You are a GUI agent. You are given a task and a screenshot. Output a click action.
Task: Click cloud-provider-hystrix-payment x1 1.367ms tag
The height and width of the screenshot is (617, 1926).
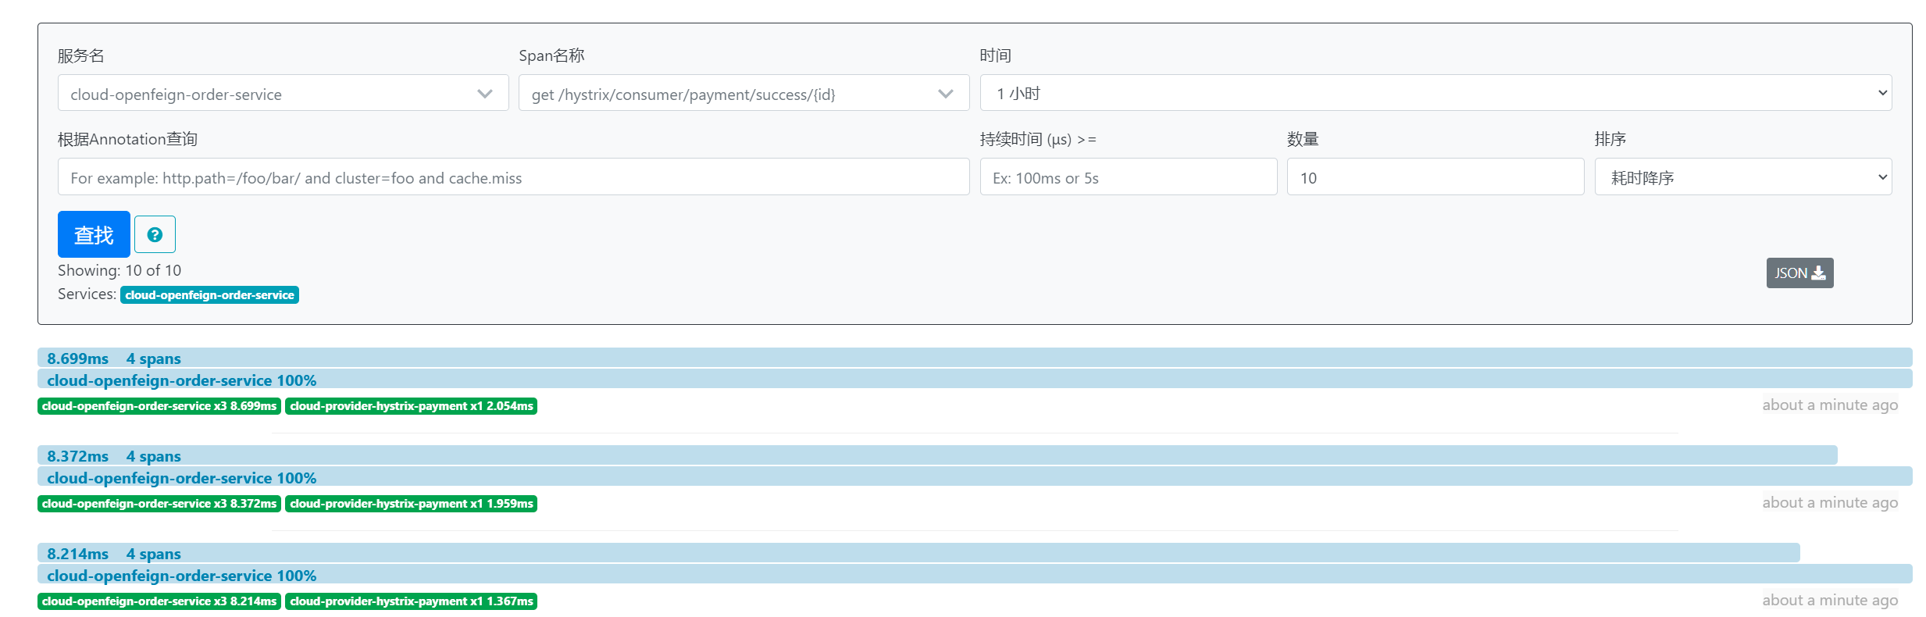tap(411, 601)
